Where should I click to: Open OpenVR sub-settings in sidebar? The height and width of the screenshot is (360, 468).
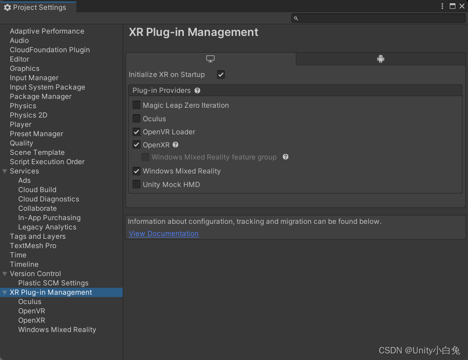32,311
